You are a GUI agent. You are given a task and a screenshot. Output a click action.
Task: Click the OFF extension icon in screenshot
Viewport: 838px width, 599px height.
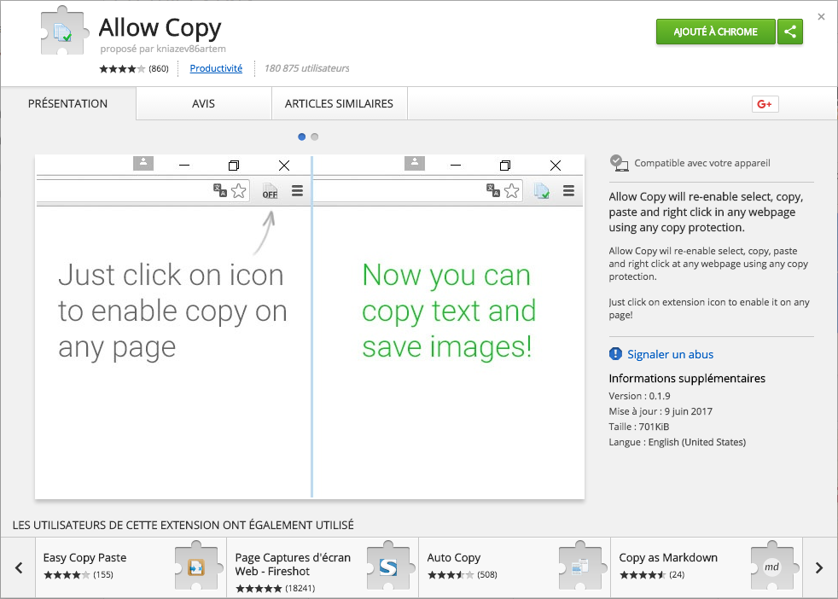(x=270, y=191)
